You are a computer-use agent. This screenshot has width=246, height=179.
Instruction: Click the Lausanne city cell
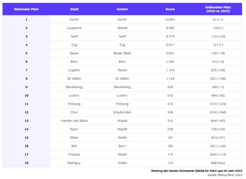[74, 28]
